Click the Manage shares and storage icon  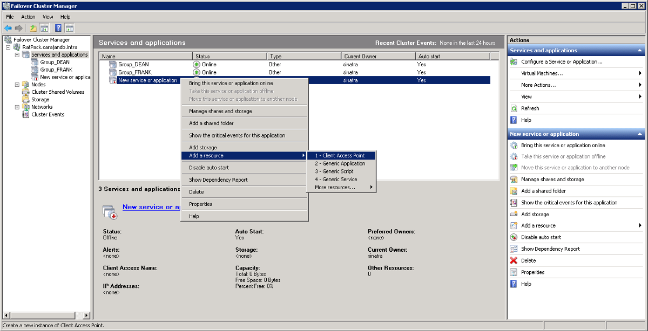[514, 180]
